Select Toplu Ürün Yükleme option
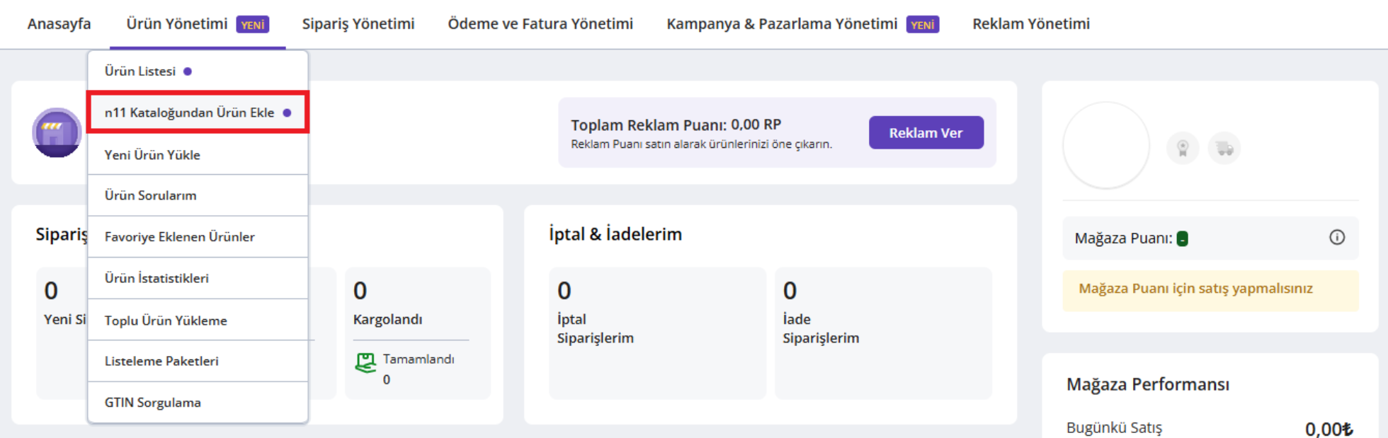Image resolution: width=1388 pixels, height=438 pixels. click(166, 321)
